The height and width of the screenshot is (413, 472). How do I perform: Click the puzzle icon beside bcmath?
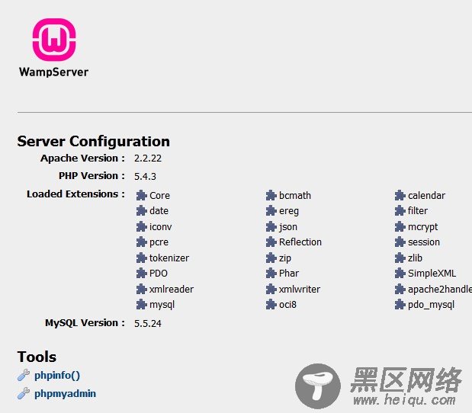click(271, 195)
